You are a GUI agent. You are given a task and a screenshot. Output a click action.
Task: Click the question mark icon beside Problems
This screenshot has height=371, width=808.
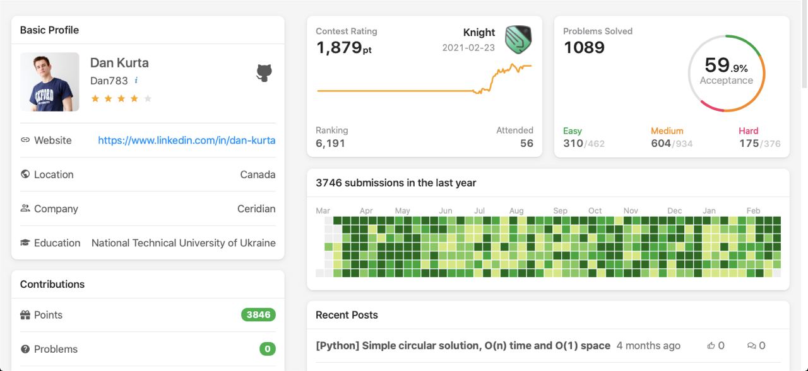coord(25,349)
